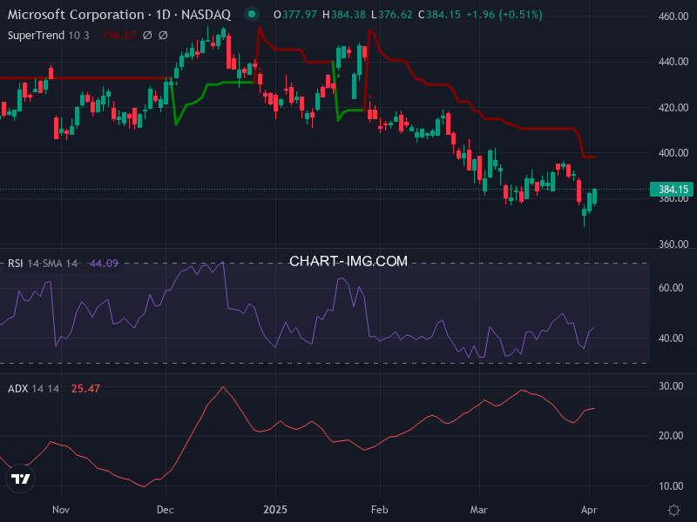Click the Mar label on time axis
Viewport: 697px width, 522px height.
click(x=479, y=510)
